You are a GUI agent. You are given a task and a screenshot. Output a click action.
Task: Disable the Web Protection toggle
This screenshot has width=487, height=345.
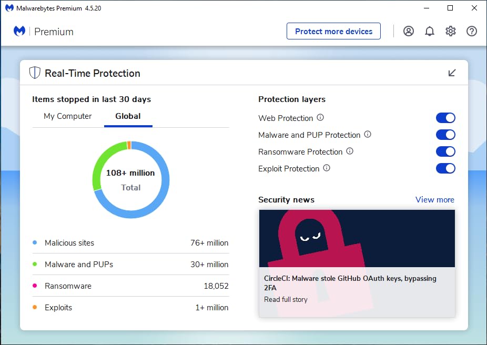click(x=445, y=118)
